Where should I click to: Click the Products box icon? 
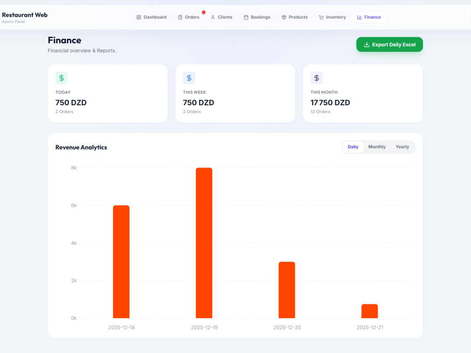284,17
